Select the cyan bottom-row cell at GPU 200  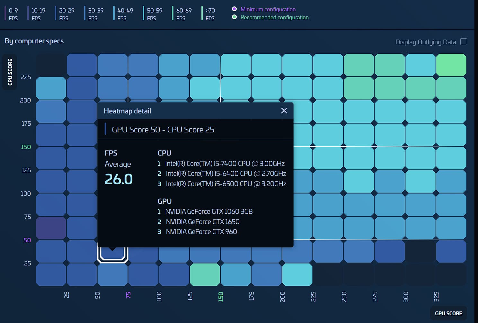(297, 274)
